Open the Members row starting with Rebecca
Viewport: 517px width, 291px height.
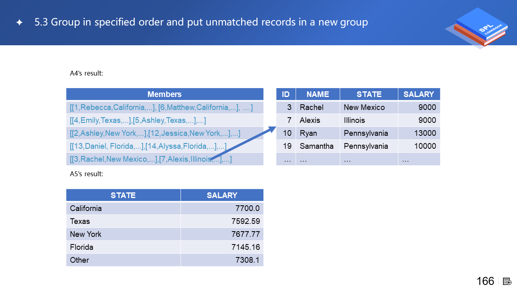pyautogui.click(x=161, y=108)
